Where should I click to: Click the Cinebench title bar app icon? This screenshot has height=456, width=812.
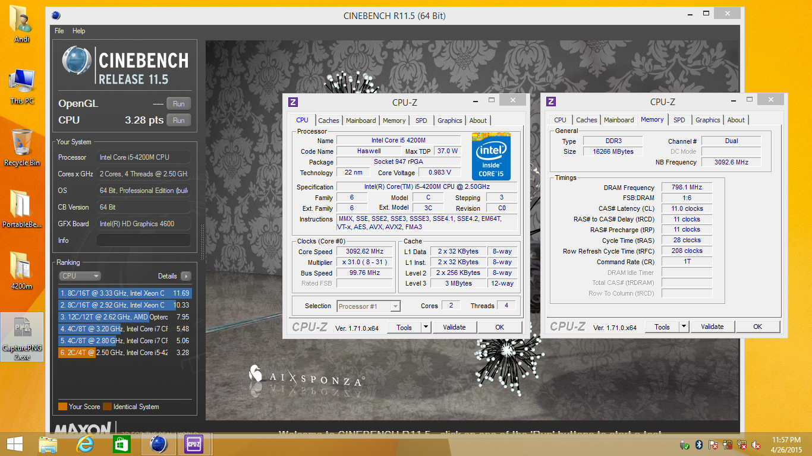coord(56,15)
